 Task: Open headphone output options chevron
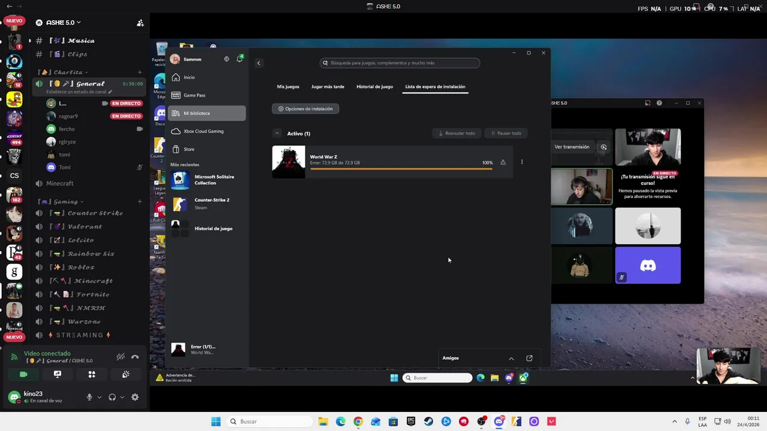click(x=122, y=397)
